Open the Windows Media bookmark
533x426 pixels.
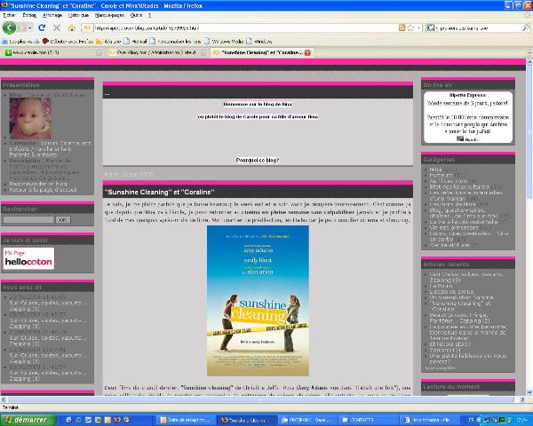click(x=224, y=42)
